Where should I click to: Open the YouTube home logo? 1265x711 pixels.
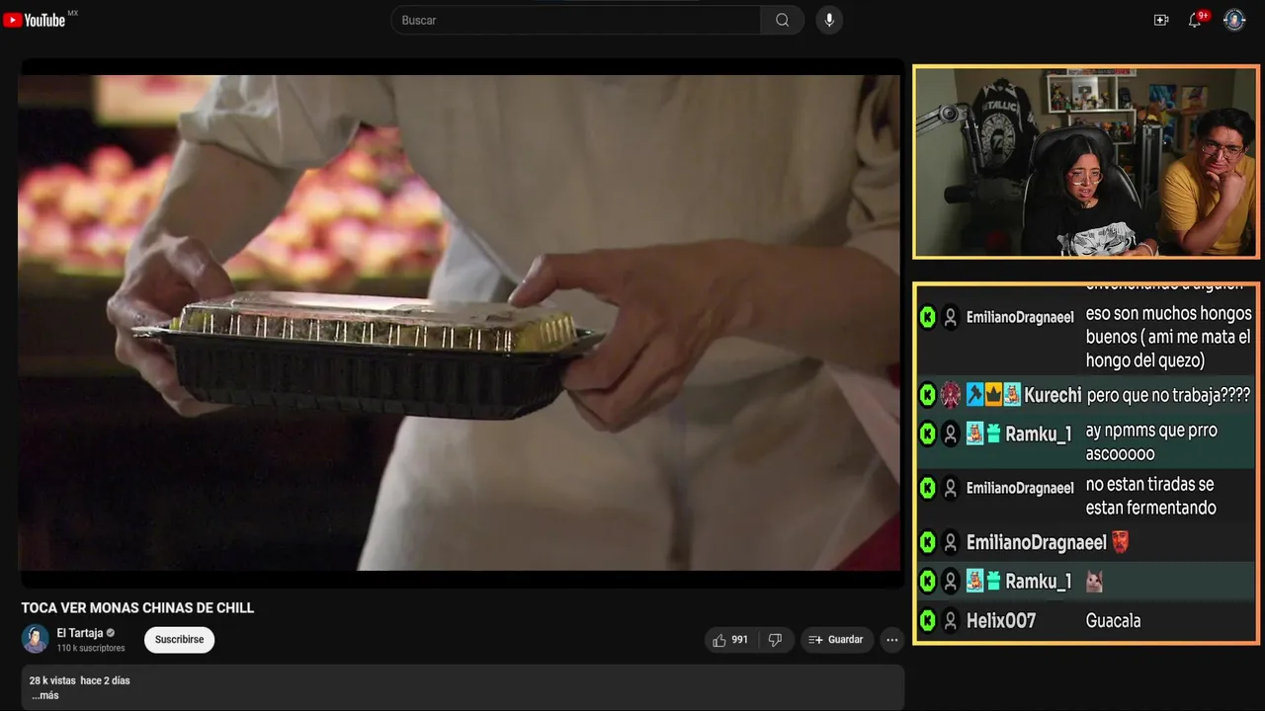click(x=35, y=20)
